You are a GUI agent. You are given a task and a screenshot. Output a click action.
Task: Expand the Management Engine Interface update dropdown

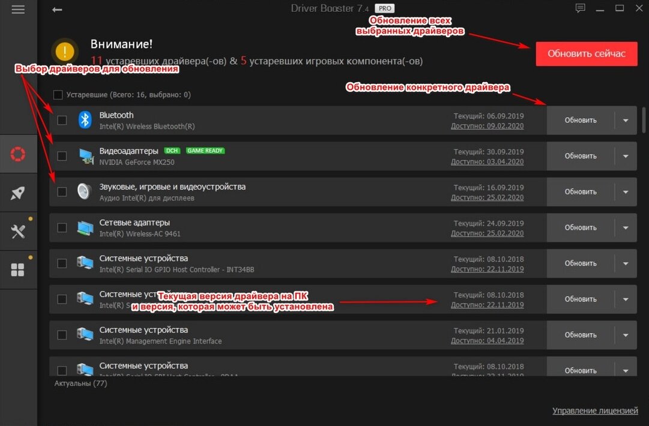626,335
